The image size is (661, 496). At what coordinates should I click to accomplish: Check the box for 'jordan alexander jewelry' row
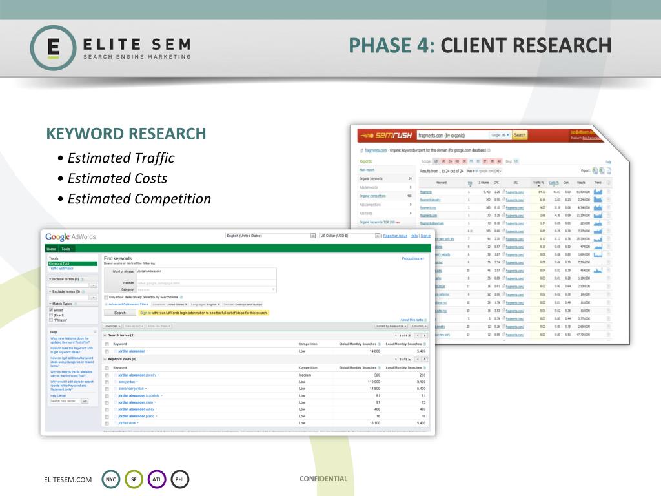[x=107, y=375]
